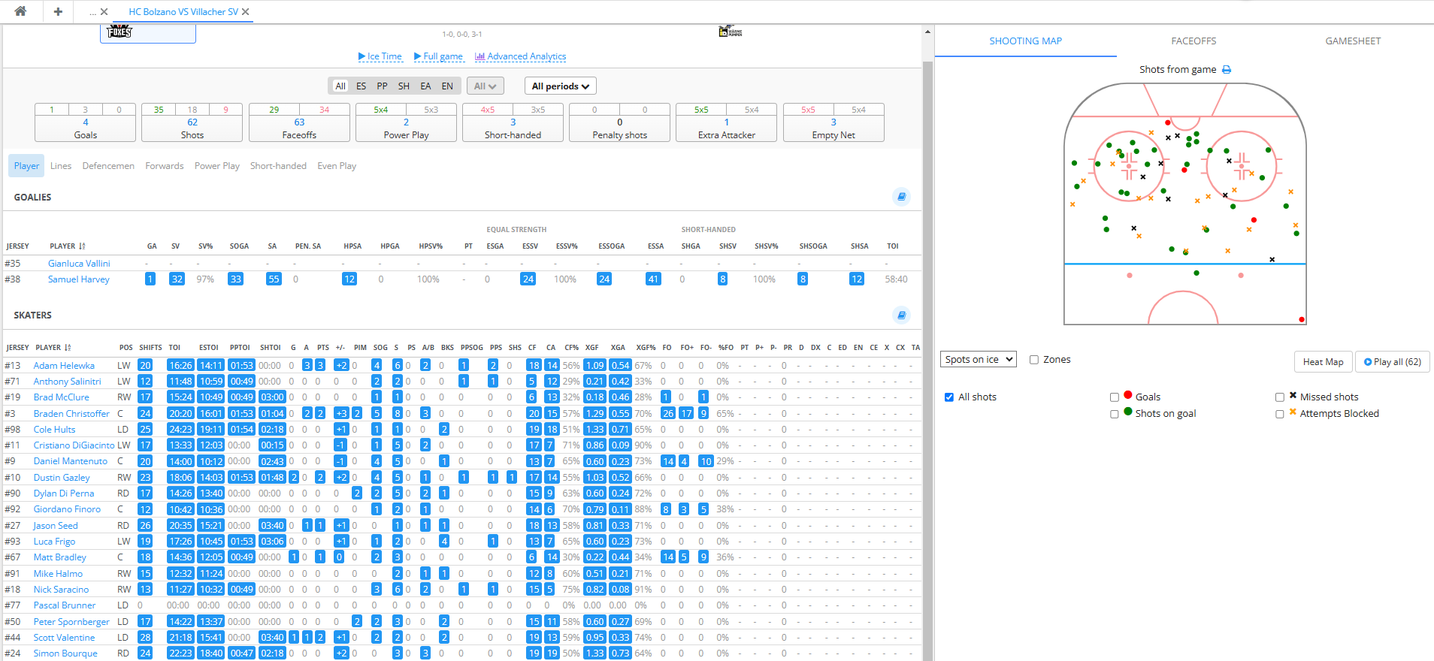The width and height of the screenshot is (1434, 661).
Task: Switch to the Faceoffs tab
Action: pos(1193,41)
